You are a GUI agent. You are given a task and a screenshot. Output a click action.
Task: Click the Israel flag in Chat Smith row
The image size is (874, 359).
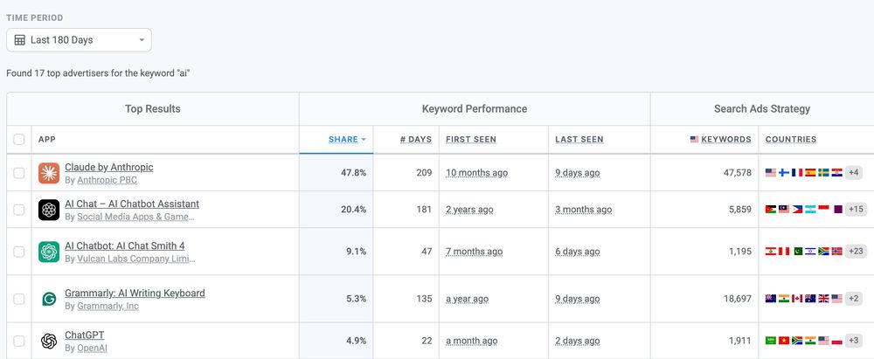[x=810, y=252]
